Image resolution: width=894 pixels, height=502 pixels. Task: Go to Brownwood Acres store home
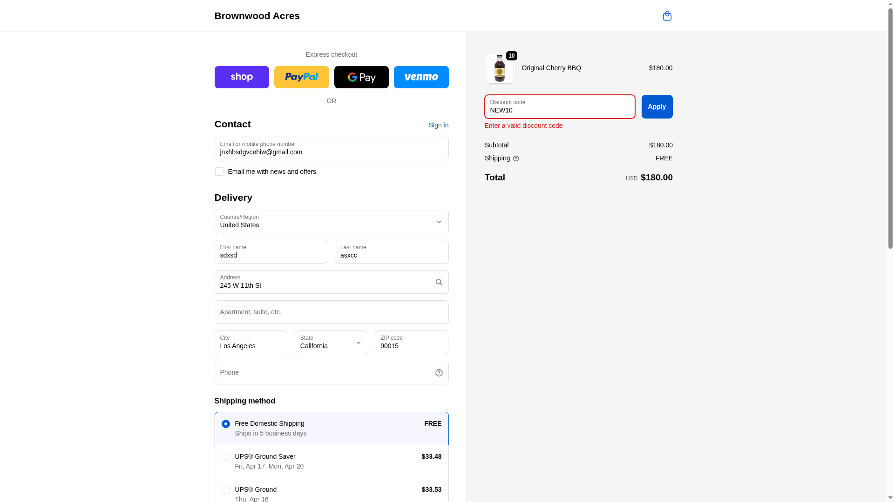tap(257, 16)
